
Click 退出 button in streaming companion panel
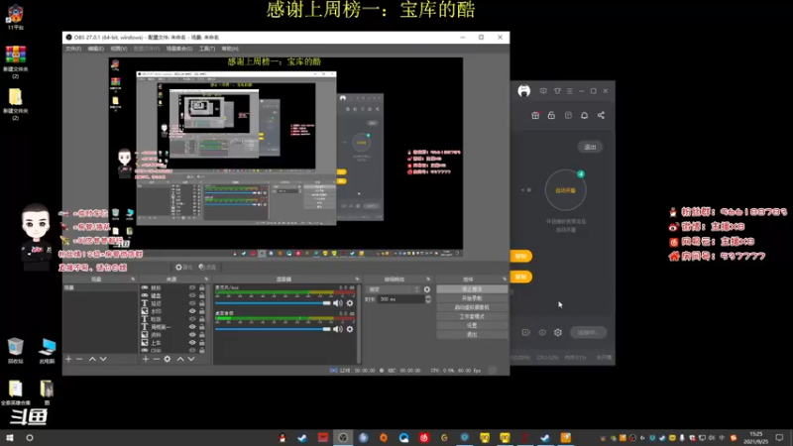tap(590, 147)
